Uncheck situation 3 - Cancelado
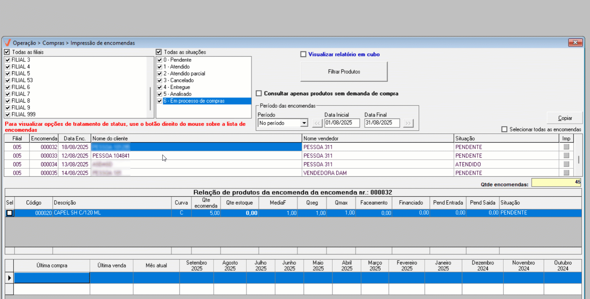This screenshot has height=299, width=590. tap(159, 80)
